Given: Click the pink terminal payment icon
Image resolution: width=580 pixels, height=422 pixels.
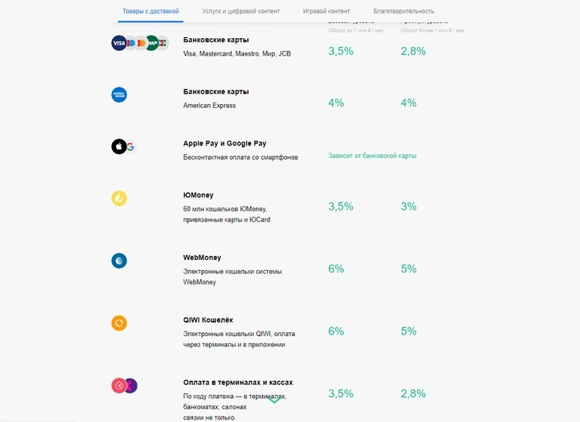Looking at the screenshot, I should (x=118, y=385).
